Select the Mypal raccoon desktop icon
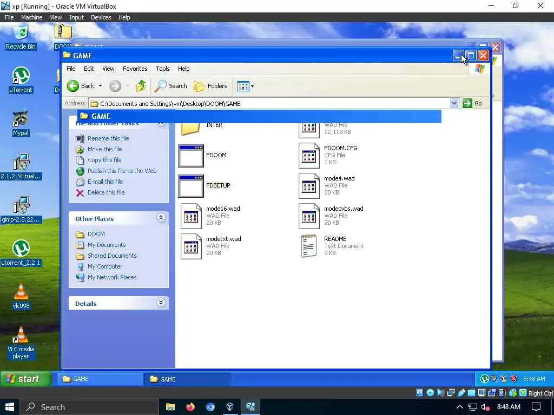The image size is (554, 415). (x=21, y=123)
